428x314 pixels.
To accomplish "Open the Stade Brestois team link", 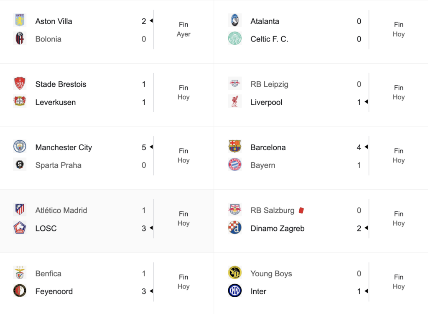I will (61, 84).
